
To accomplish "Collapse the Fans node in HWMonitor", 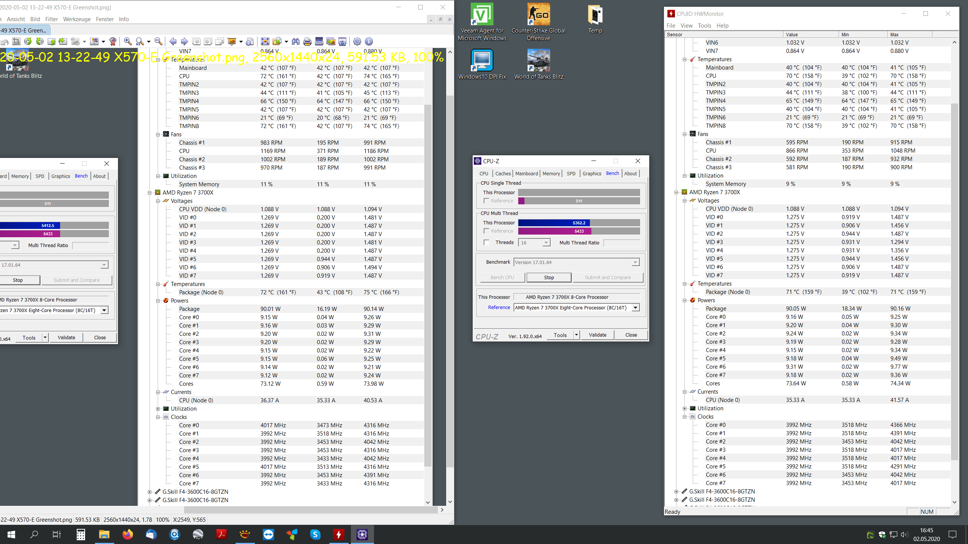I will [x=684, y=134].
